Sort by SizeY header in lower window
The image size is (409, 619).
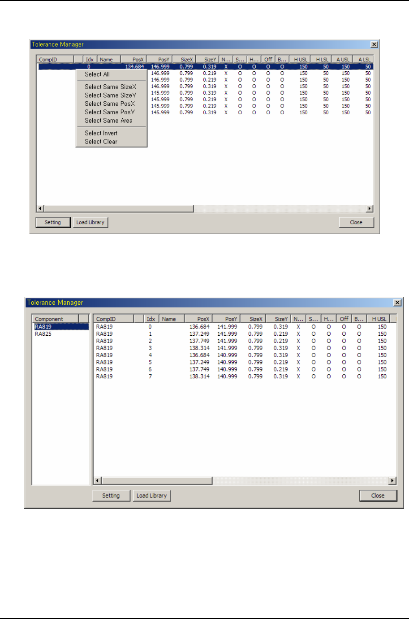(x=278, y=319)
